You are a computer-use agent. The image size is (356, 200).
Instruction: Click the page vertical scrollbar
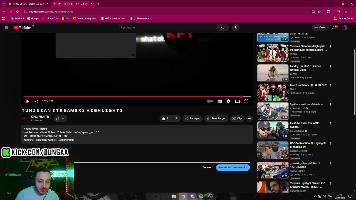pos(354,82)
